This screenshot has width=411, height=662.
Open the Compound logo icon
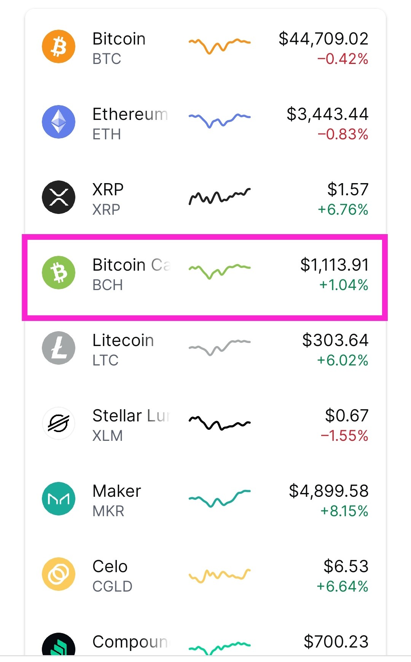coord(59,644)
